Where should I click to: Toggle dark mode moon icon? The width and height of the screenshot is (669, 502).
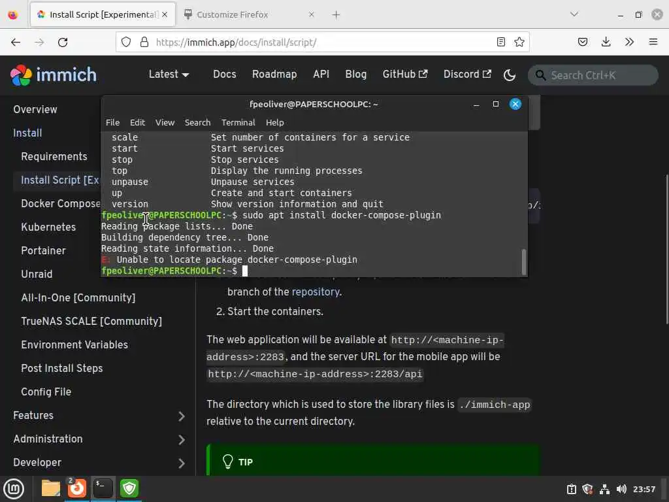[510, 75]
